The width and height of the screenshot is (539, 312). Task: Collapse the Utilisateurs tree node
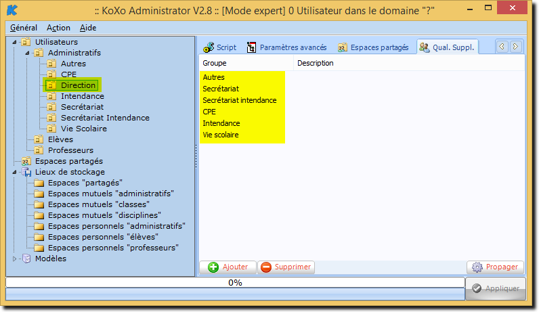tap(14, 42)
